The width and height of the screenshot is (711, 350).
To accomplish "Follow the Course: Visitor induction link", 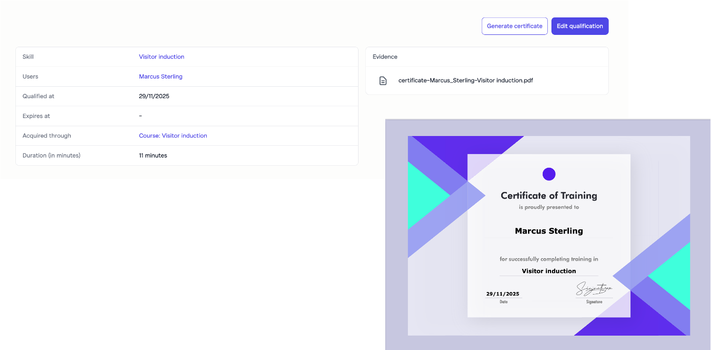I will (x=173, y=136).
